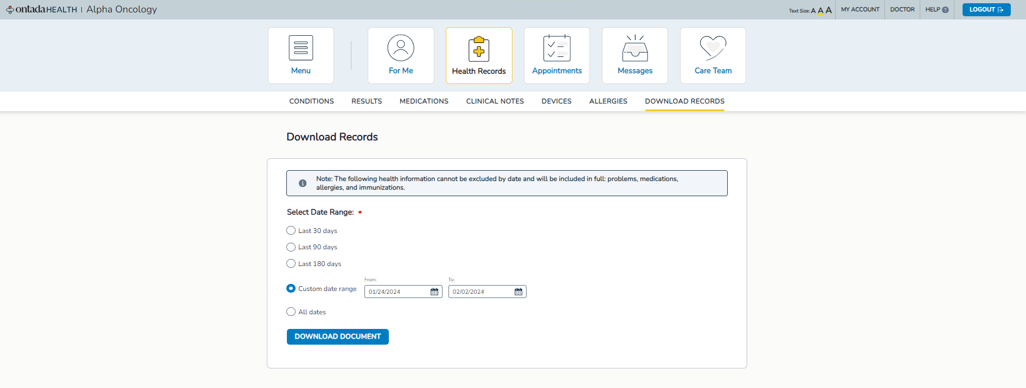Click the Logout button
This screenshot has height=388, width=1026.
tap(986, 10)
